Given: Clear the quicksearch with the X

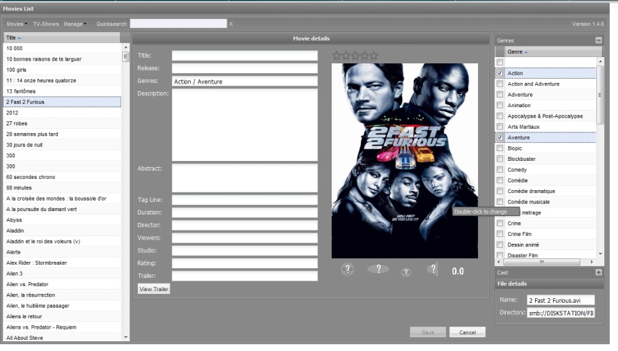Looking at the screenshot, I should click(231, 24).
